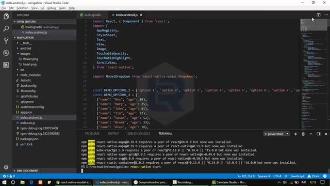The width and height of the screenshot is (330, 186).
Task: Open the File menu
Action: pos(4,8)
